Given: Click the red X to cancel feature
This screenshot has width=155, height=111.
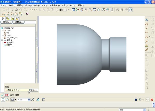Looking at the screenshot, I should [x=152, y=100].
